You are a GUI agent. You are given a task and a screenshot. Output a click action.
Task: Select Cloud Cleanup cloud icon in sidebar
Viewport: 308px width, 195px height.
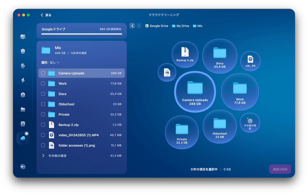(x=23, y=138)
